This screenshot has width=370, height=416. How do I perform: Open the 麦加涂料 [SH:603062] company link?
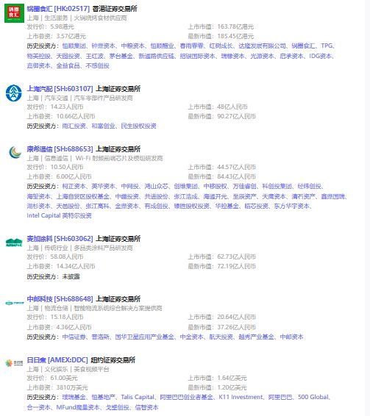(x=60, y=239)
